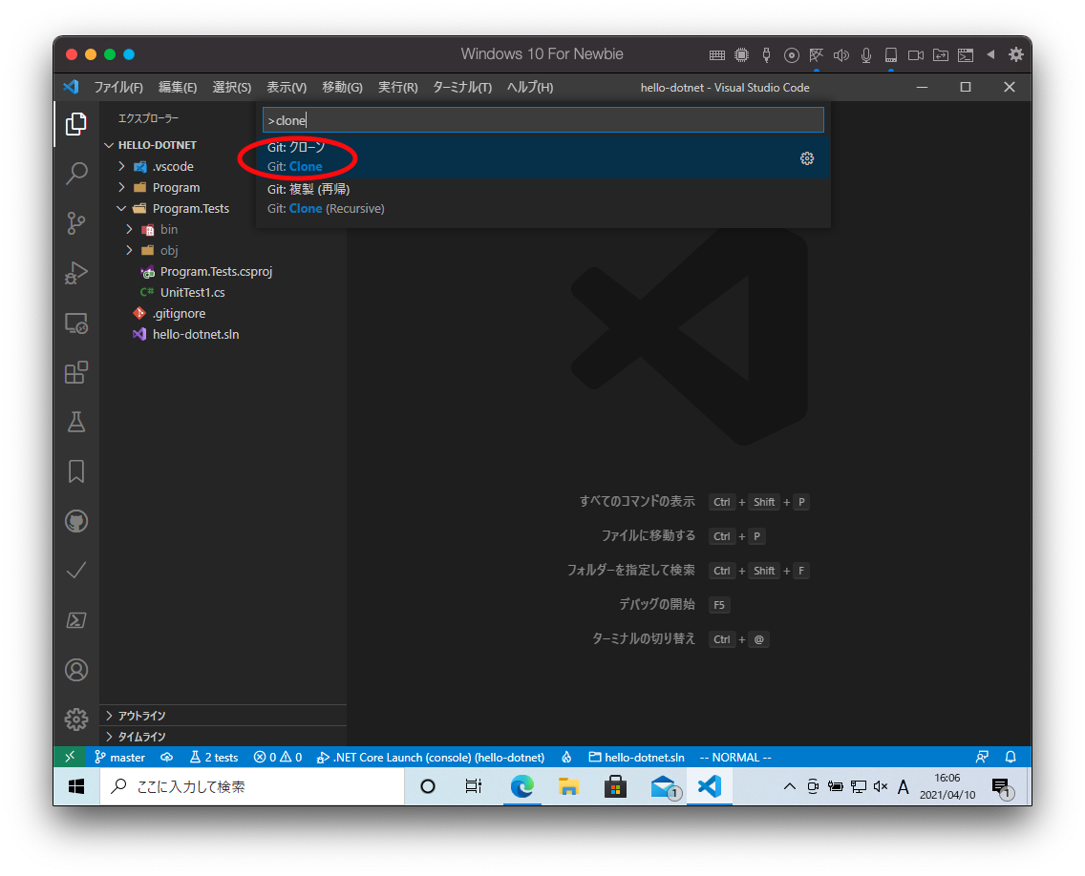Open the Run and Debug view

[x=76, y=273]
